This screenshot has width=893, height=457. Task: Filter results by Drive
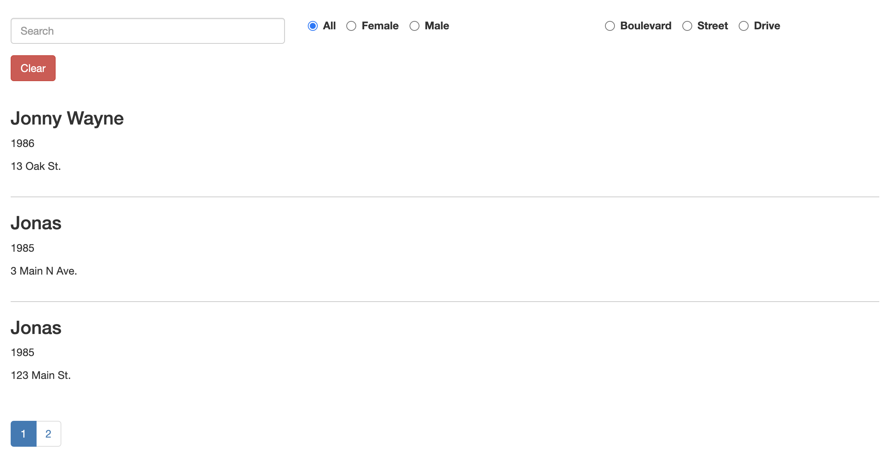743,26
